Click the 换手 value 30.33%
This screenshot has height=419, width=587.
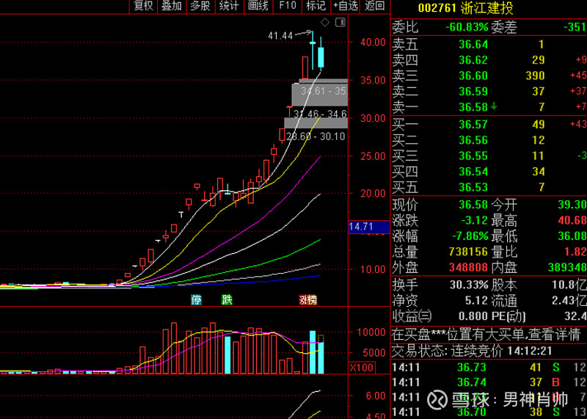click(x=469, y=285)
